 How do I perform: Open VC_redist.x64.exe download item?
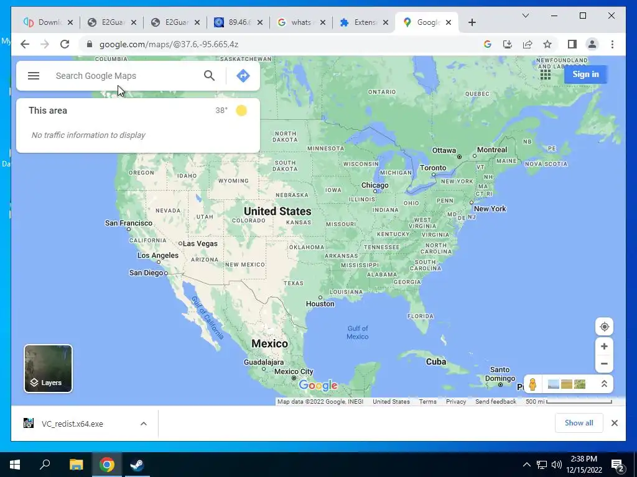(72, 424)
